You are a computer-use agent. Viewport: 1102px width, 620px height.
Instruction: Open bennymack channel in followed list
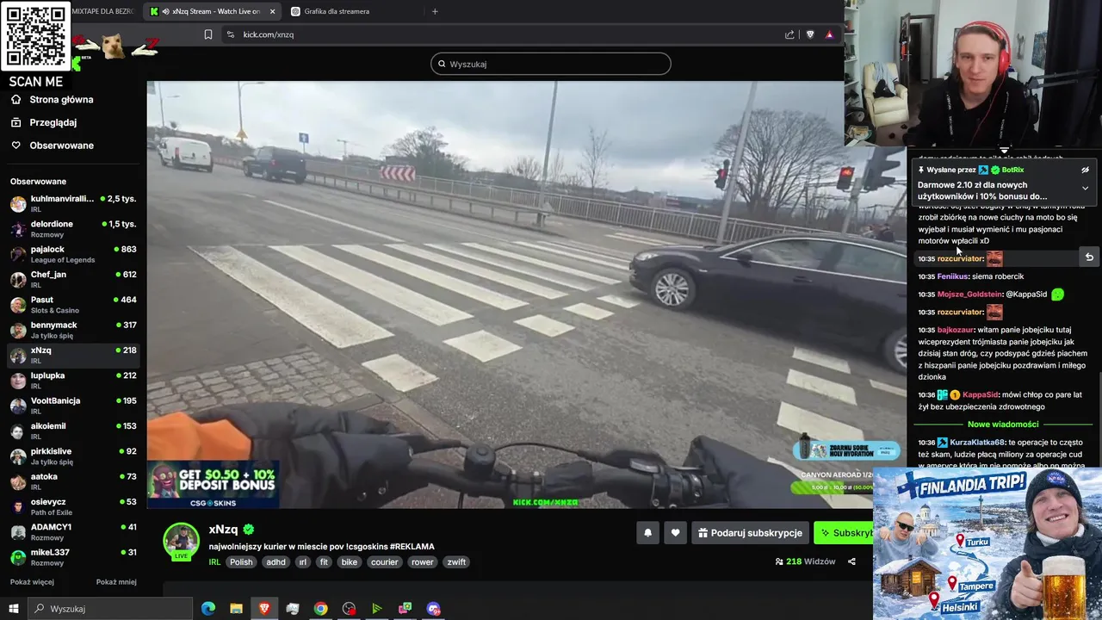click(x=73, y=330)
